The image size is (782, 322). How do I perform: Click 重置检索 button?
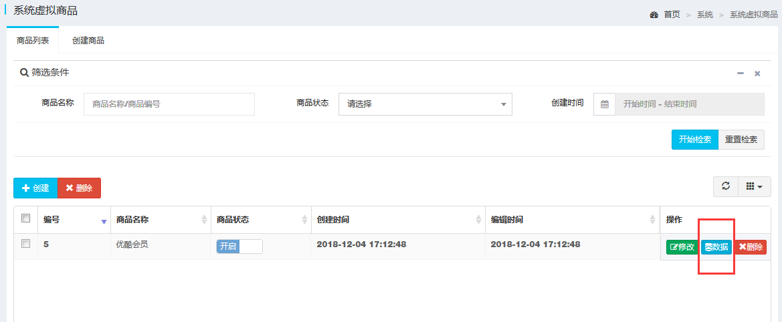pyautogui.click(x=741, y=140)
